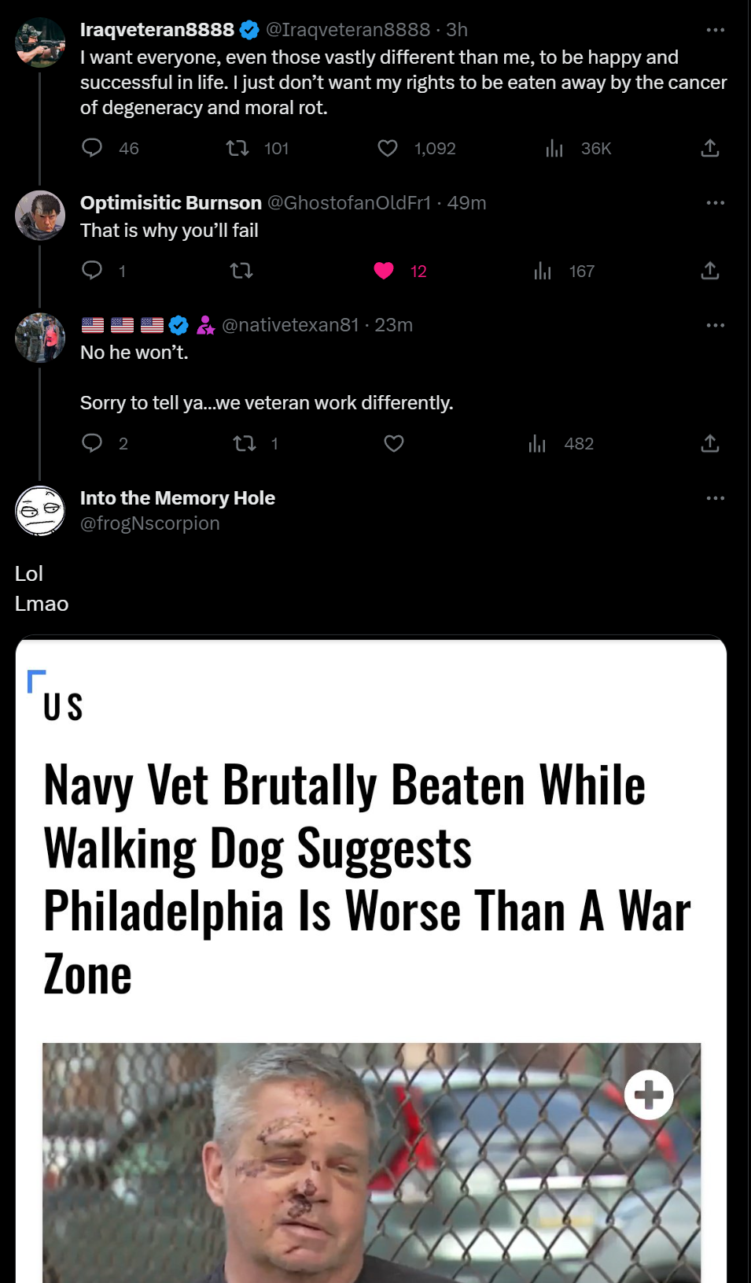Open Iraqveteran8888's profile avatar
The image size is (751, 1283).
pos(40,43)
